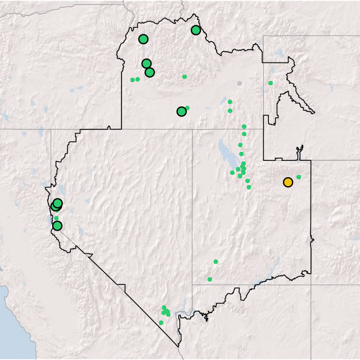Select the upper of the two paired large green markers
Screen dimensions: 360x360
(x=146, y=64)
